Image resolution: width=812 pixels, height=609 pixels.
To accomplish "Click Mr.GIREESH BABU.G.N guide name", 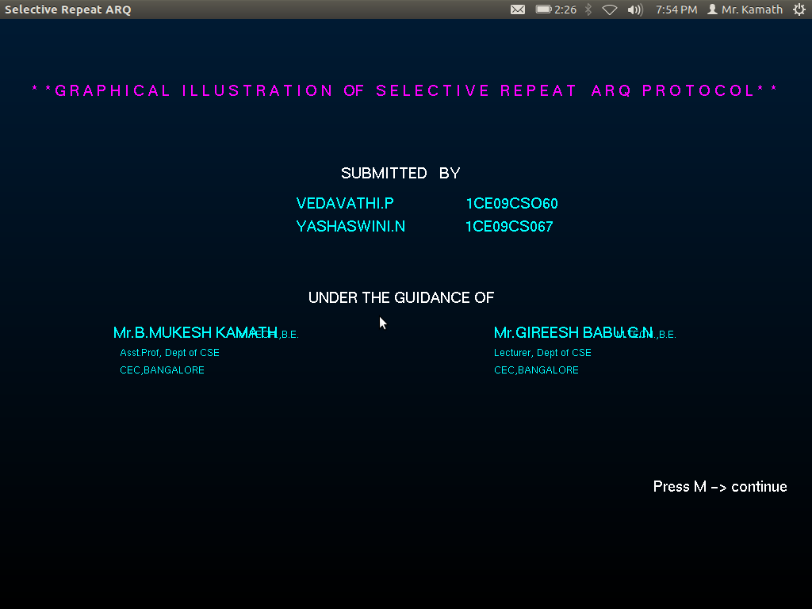I will point(573,332).
